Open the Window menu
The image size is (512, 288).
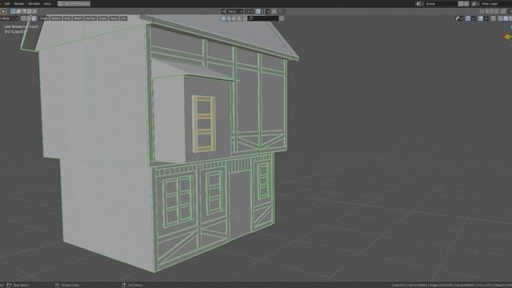[34, 3]
